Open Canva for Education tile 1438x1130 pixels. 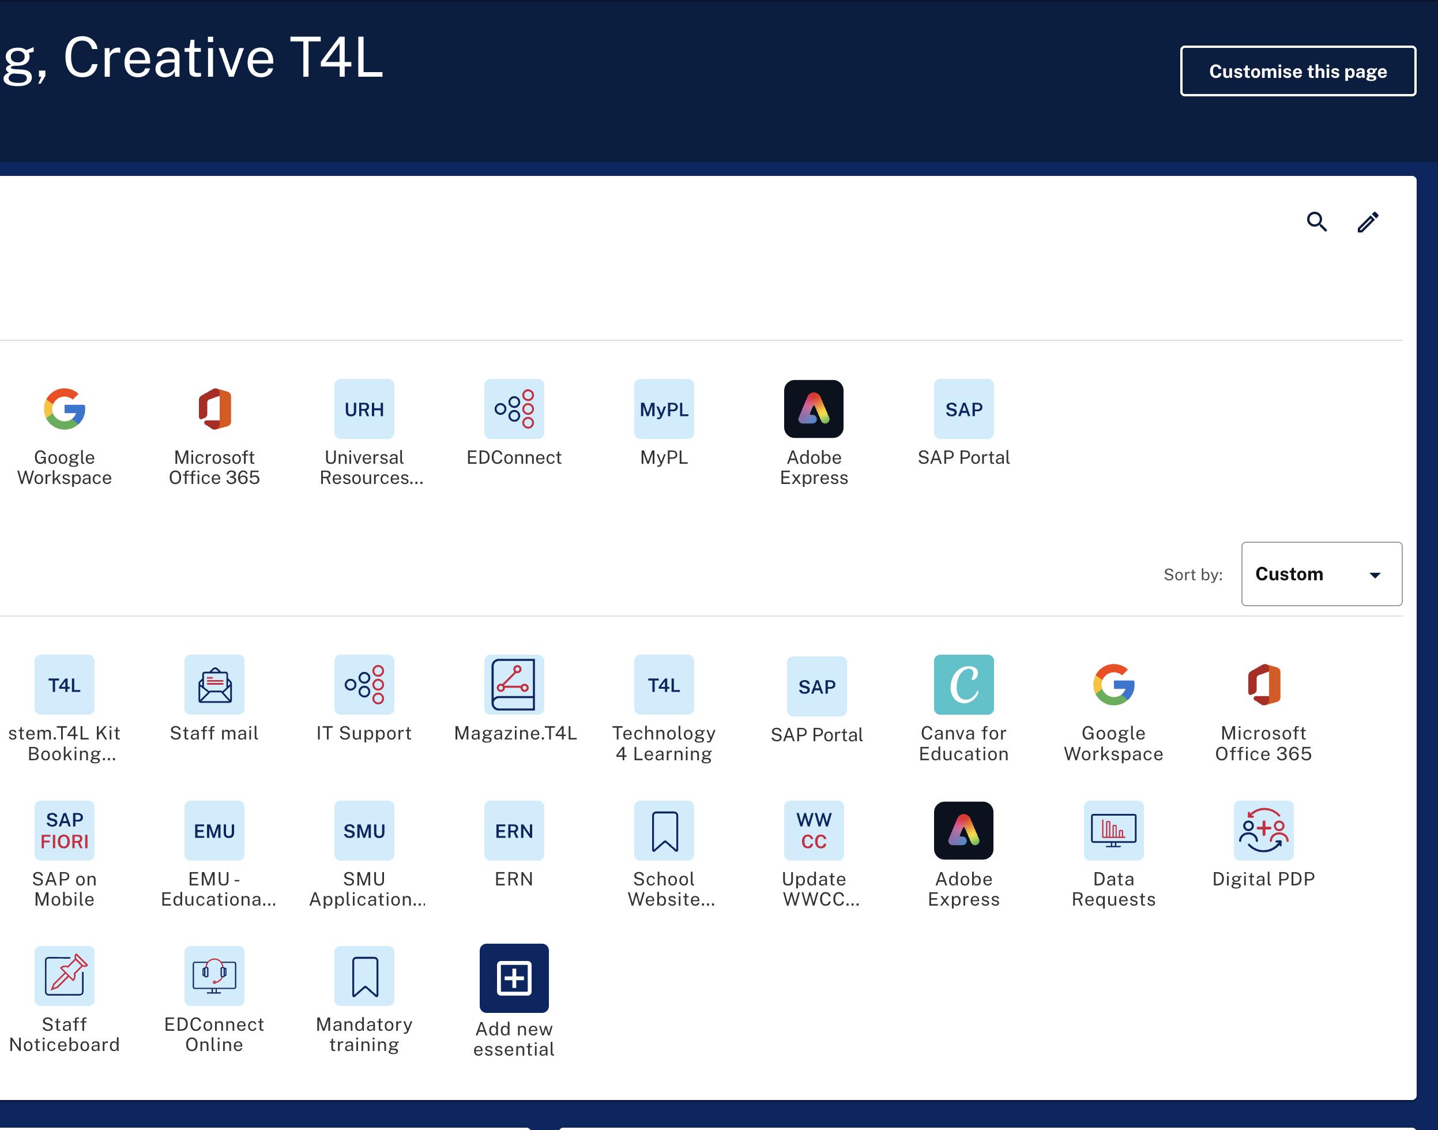coord(963,685)
